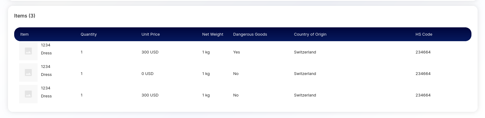Select the Item column header

[x=24, y=34]
